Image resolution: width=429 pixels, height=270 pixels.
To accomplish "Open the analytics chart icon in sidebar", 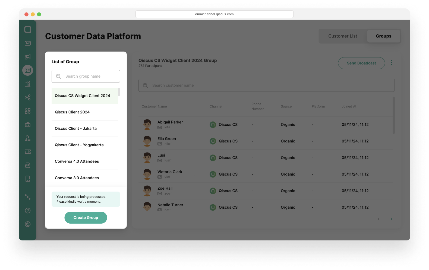I will (28, 84).
